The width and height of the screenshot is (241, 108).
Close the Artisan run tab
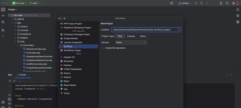pos(28,75)
